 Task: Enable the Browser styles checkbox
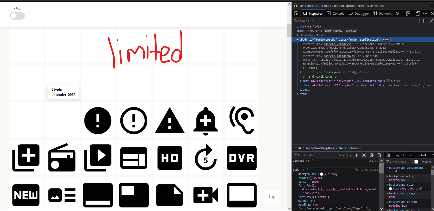(416, 162)
